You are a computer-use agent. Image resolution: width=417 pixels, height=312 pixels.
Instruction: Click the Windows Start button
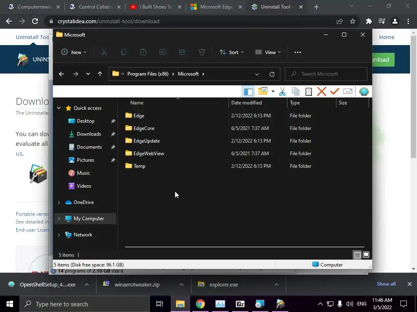coord(10,304)
